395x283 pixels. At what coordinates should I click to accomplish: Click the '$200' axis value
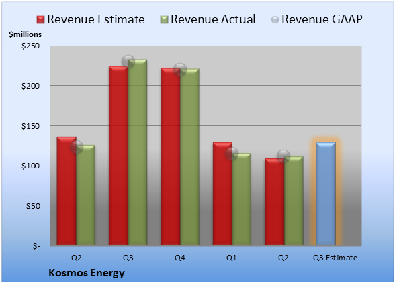[30, 86]
